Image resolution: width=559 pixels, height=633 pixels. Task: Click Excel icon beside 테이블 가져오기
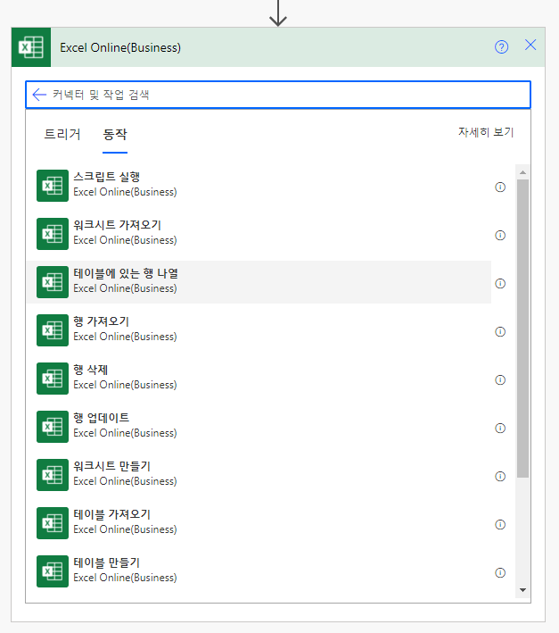tap(53, 523)
